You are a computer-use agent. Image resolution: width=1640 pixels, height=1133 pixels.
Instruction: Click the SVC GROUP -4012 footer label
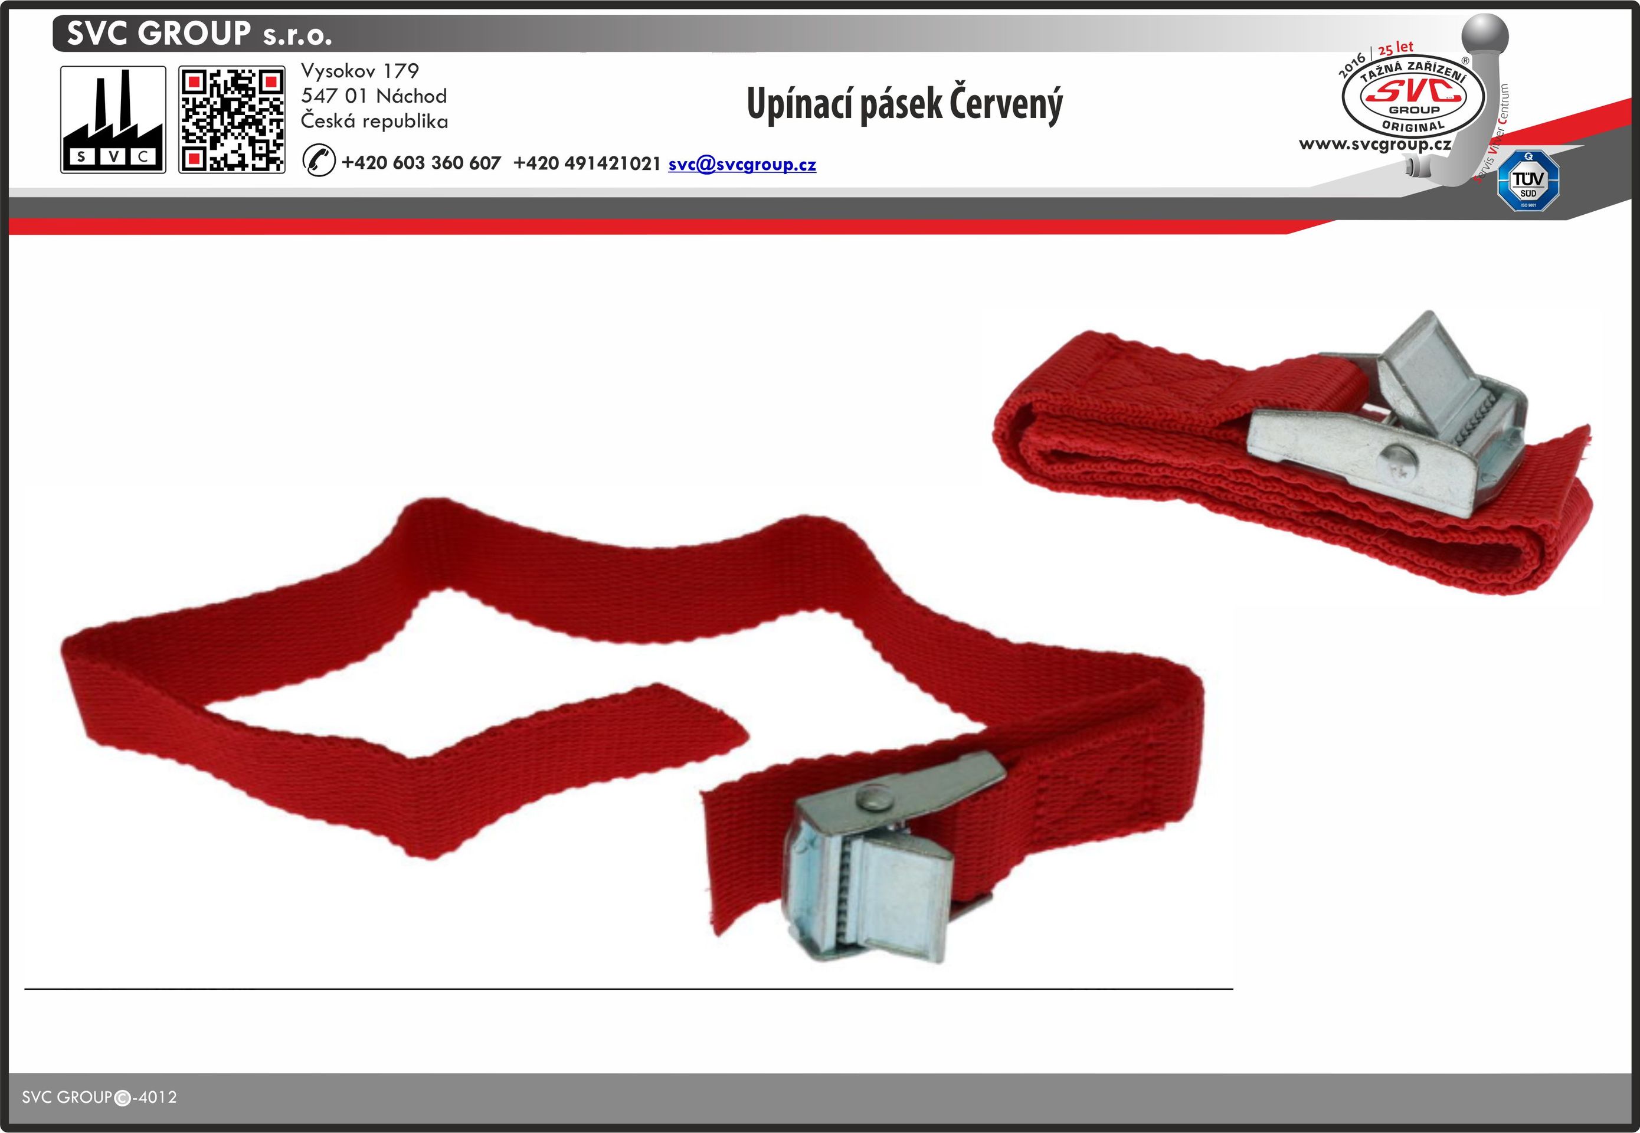[x=99, y=1098]
